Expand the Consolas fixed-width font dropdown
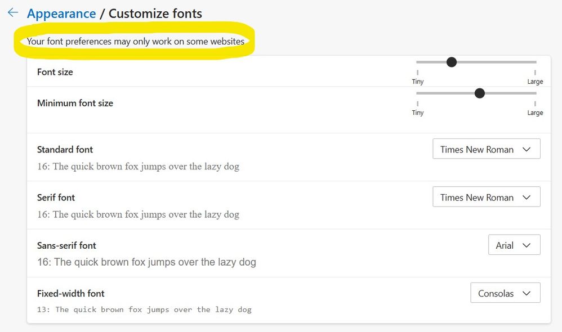The height and width of the screenshot is (332, 562). [505, 293]
